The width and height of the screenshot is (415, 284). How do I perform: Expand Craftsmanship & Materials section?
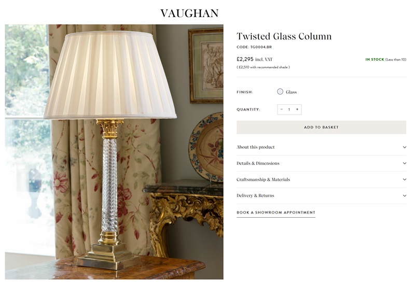[321, 179]
